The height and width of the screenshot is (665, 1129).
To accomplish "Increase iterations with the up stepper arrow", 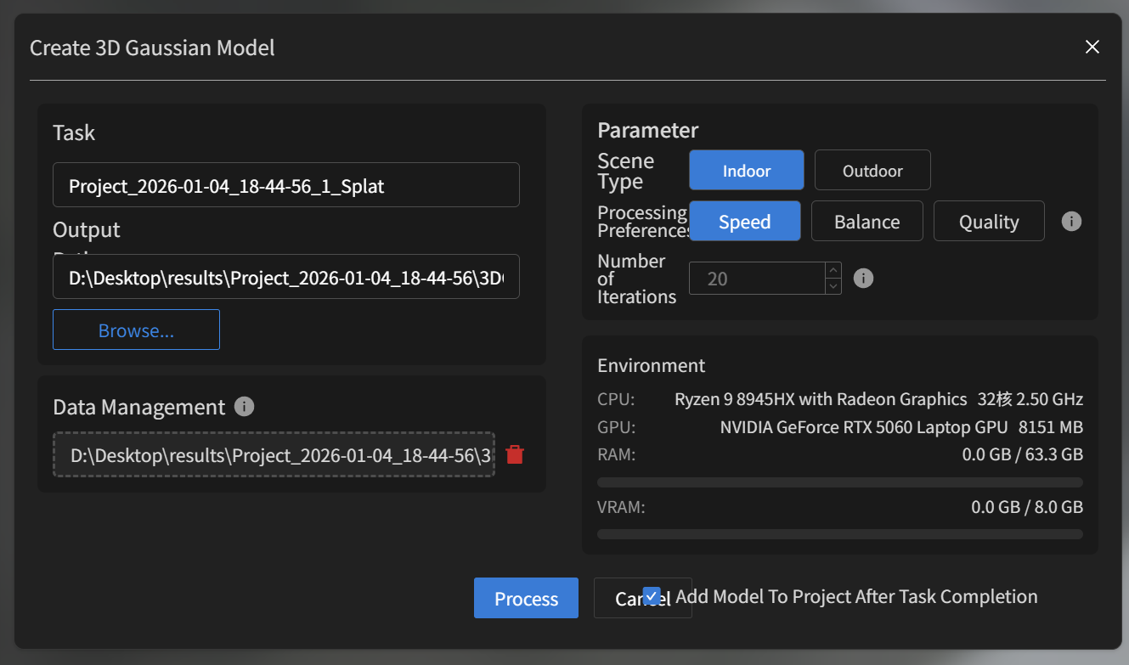I will pos(833,270).
